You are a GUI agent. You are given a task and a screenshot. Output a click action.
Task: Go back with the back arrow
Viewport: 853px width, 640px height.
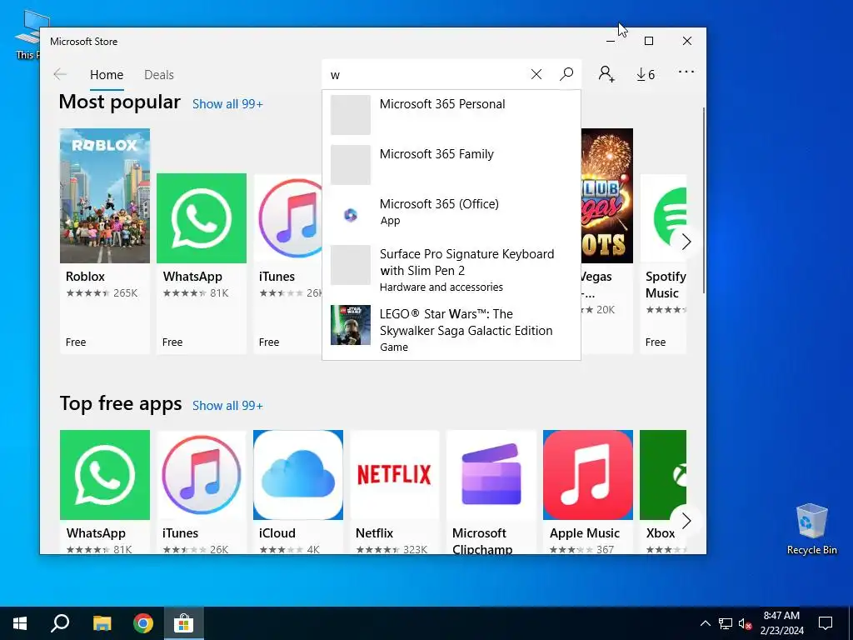[60, 74]
